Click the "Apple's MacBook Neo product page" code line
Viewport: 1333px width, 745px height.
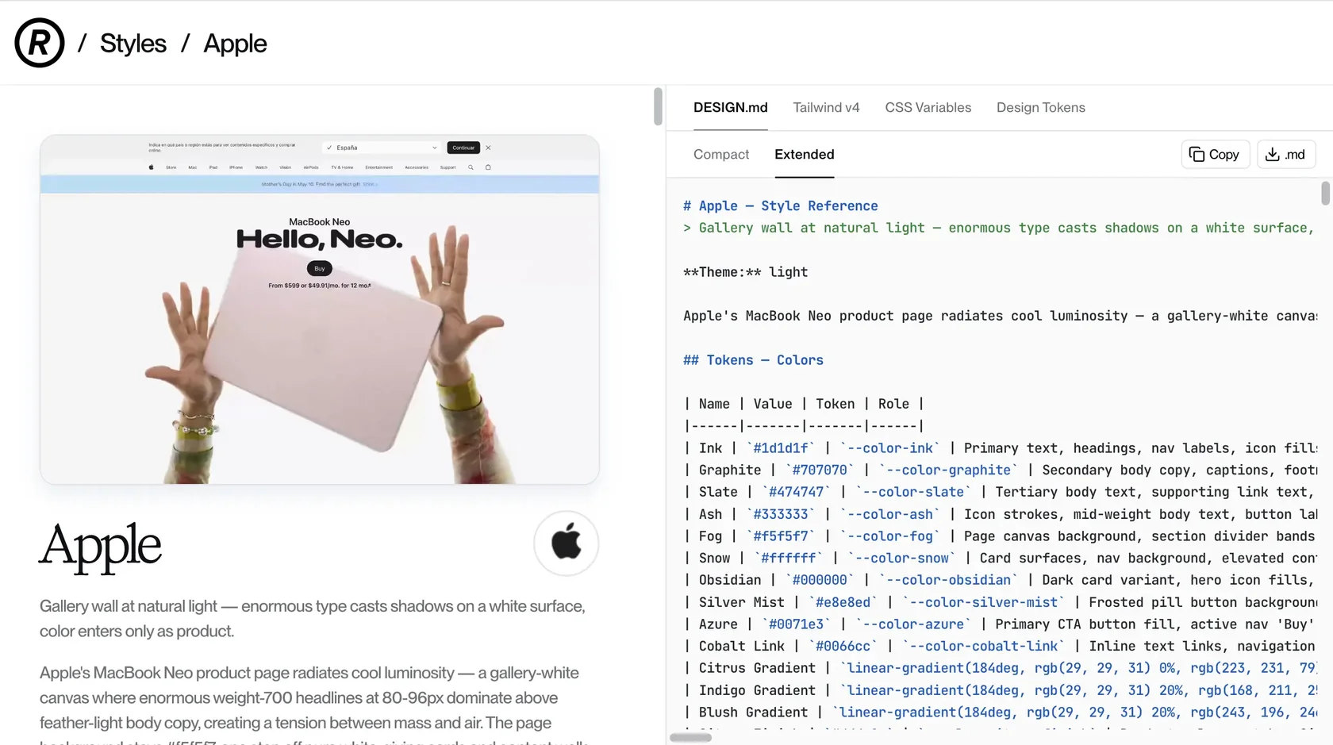coord(1000,317)
